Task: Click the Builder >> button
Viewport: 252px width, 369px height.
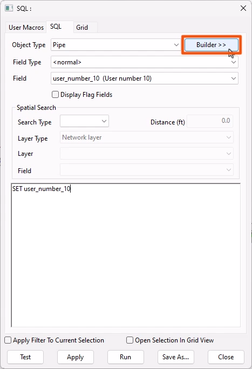Action: click(211, 45)
